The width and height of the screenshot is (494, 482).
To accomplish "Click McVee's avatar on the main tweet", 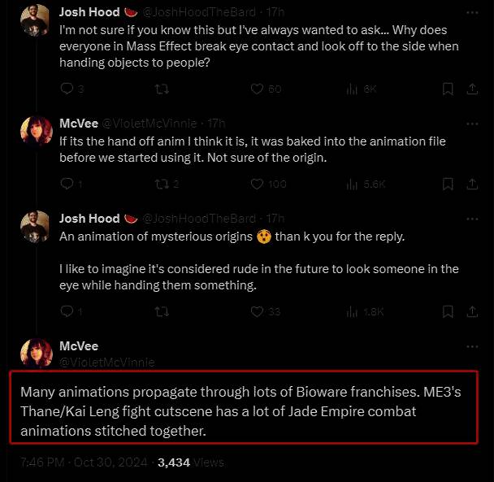I will (x=37, y=354).
